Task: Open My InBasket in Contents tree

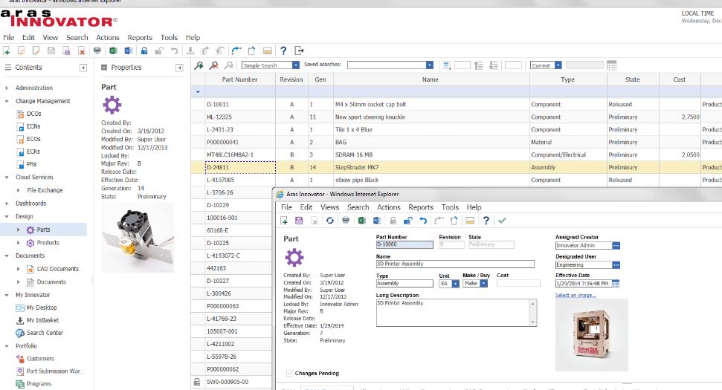Action: point(42,321)
